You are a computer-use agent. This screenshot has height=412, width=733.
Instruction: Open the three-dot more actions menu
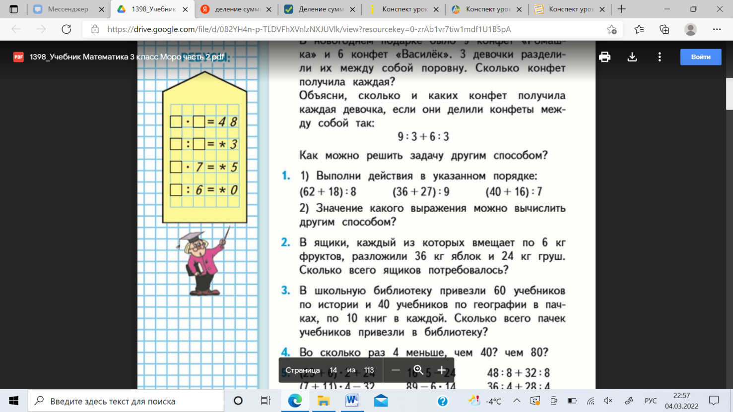pyautogui.click(x=660, y=57)
